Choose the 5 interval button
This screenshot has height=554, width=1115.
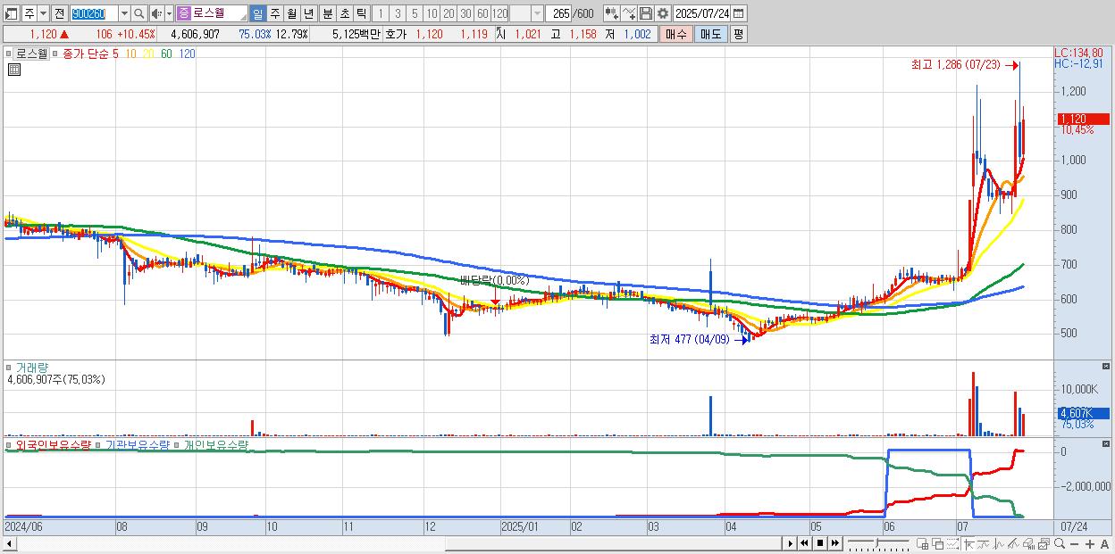[415, 13]
